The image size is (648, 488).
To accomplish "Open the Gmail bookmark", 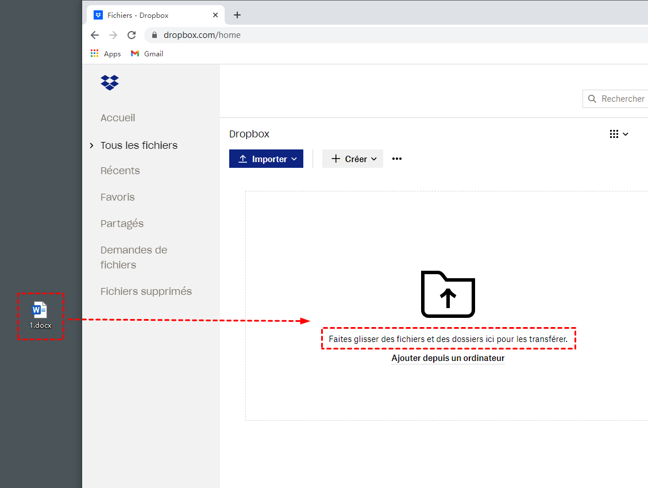I will coord(146,54).
